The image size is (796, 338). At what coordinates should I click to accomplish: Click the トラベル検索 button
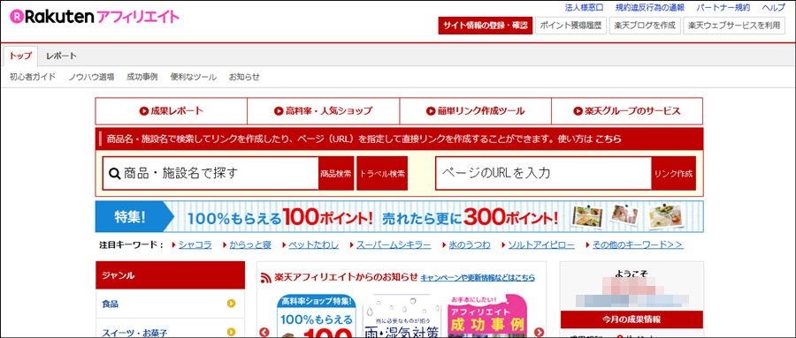(382, 173)
